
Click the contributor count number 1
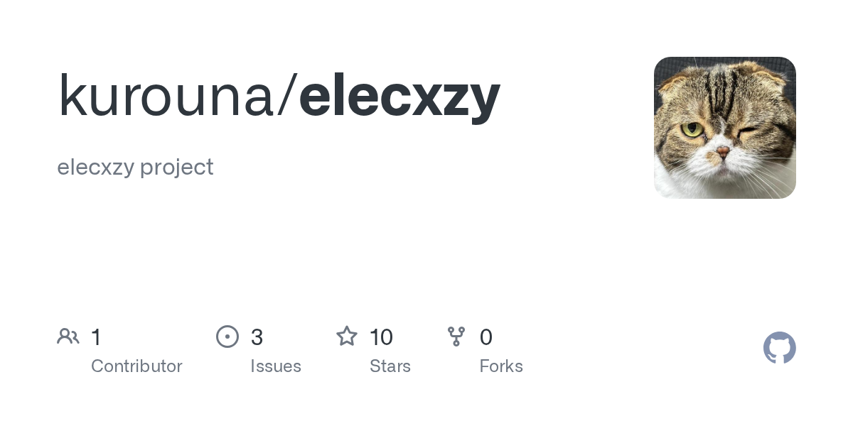[96, 337]
